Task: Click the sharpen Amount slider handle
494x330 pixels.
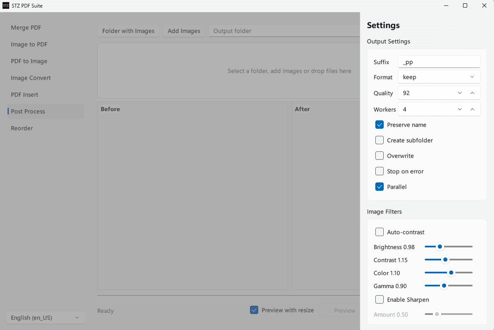Action: point(437,314)
